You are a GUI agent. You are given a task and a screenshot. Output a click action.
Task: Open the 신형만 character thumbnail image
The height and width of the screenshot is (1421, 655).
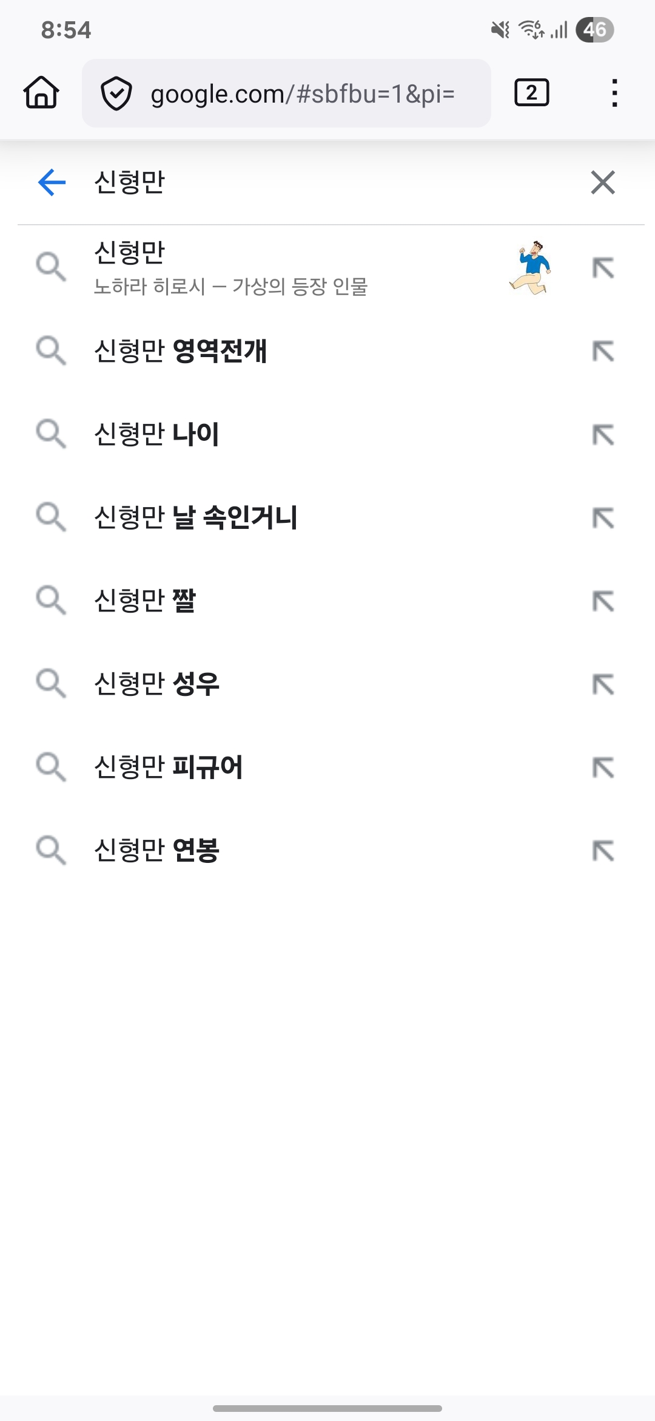click(x=530, y=267)
